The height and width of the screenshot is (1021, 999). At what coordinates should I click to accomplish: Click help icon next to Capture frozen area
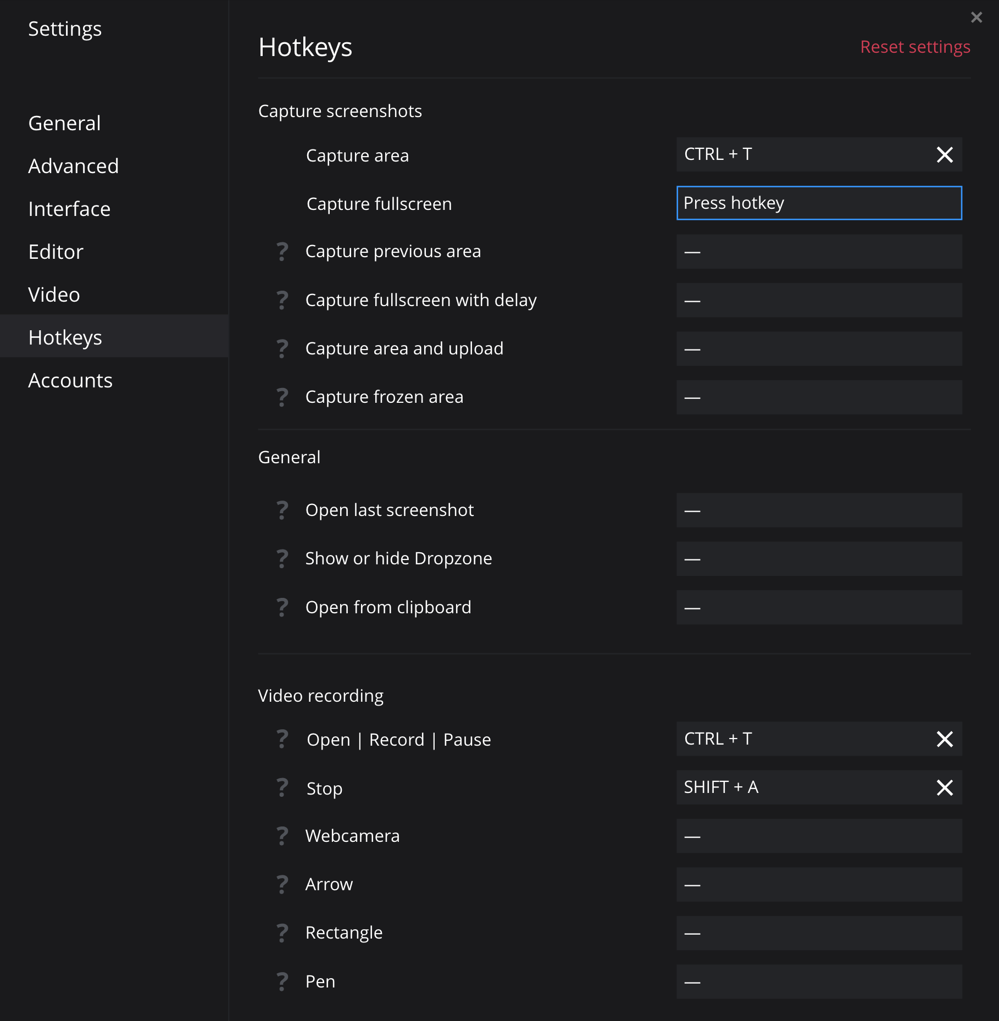282,397
